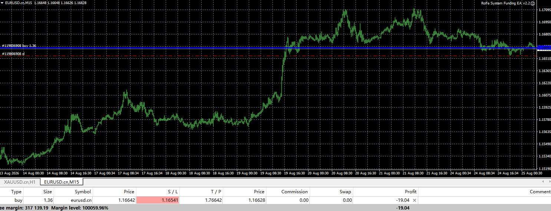Image resolution: width=551 pixels, height=211 pixels.
Task: Click the 1.15925 price axis label
Action: 544,108
